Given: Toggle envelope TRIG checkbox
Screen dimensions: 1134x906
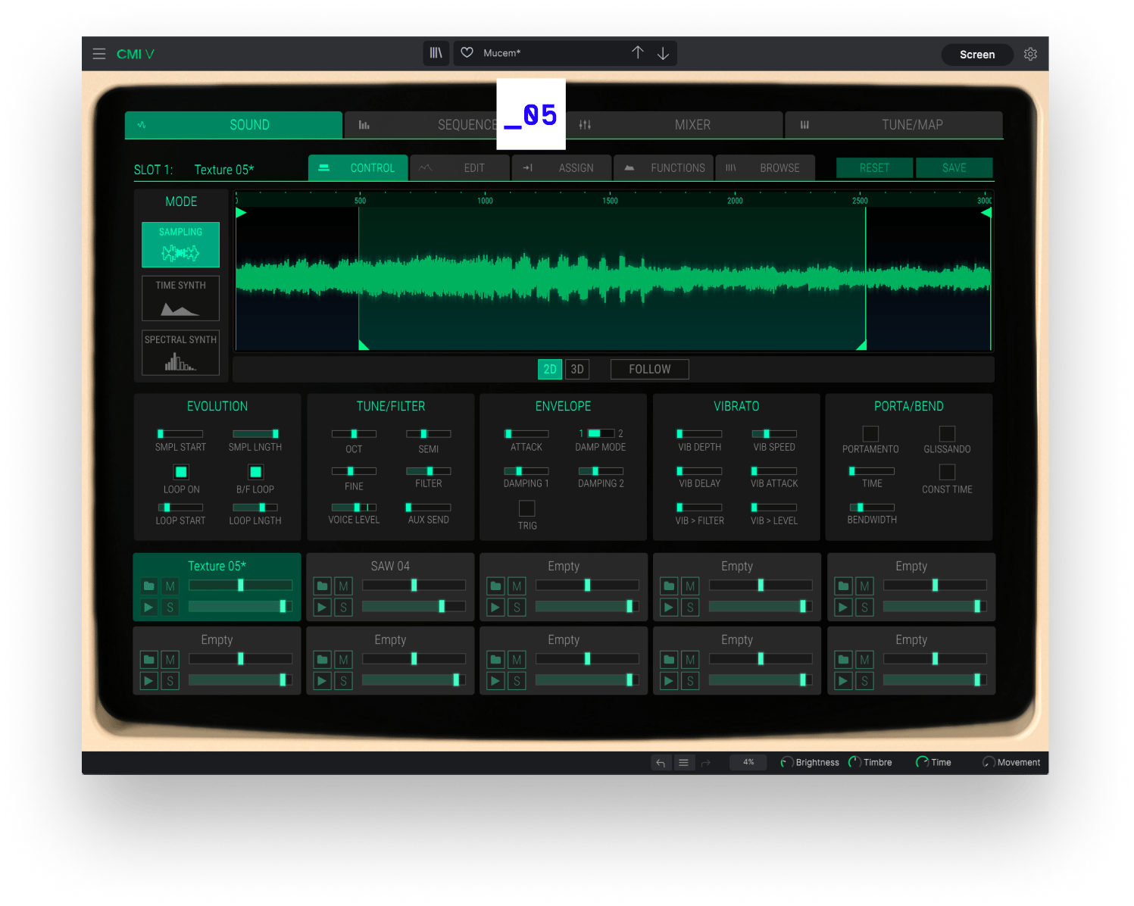Looking at the screenshot, I should 527,508.
